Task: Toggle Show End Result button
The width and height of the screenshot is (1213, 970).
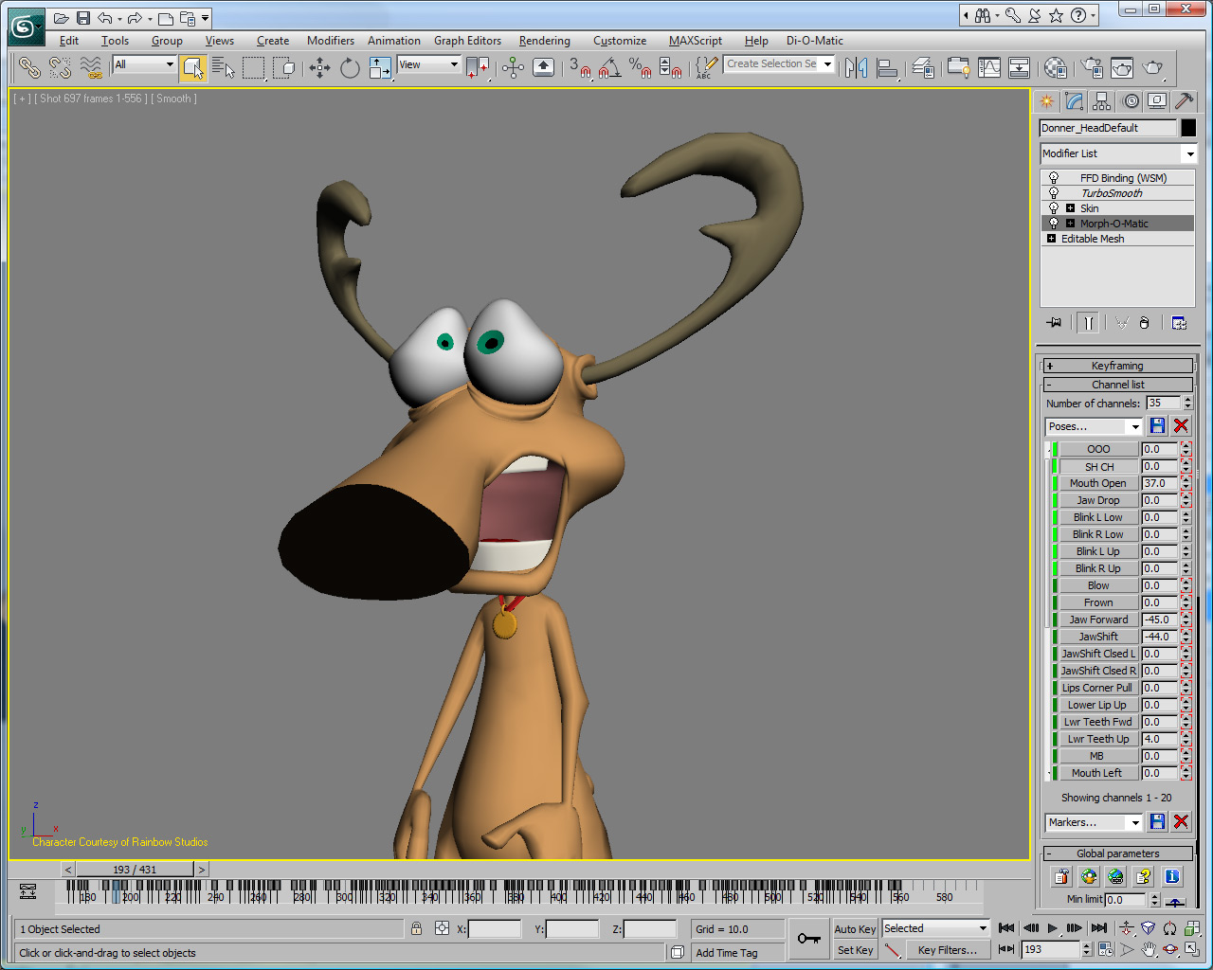Action: 1088,323
